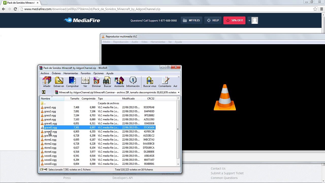This screenshot has height=183, width=325.
Task: Open the Submit a Support Ticket link
Action: (227, 173)
